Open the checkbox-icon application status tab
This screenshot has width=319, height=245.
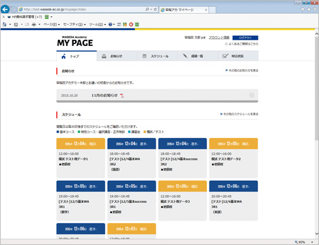pyautogui.click(x=238, y=56)
